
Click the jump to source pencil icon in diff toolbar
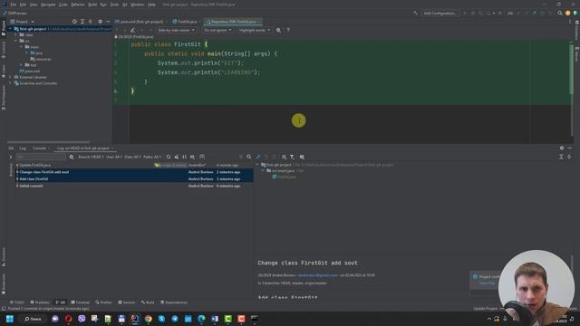click(133, 30)
